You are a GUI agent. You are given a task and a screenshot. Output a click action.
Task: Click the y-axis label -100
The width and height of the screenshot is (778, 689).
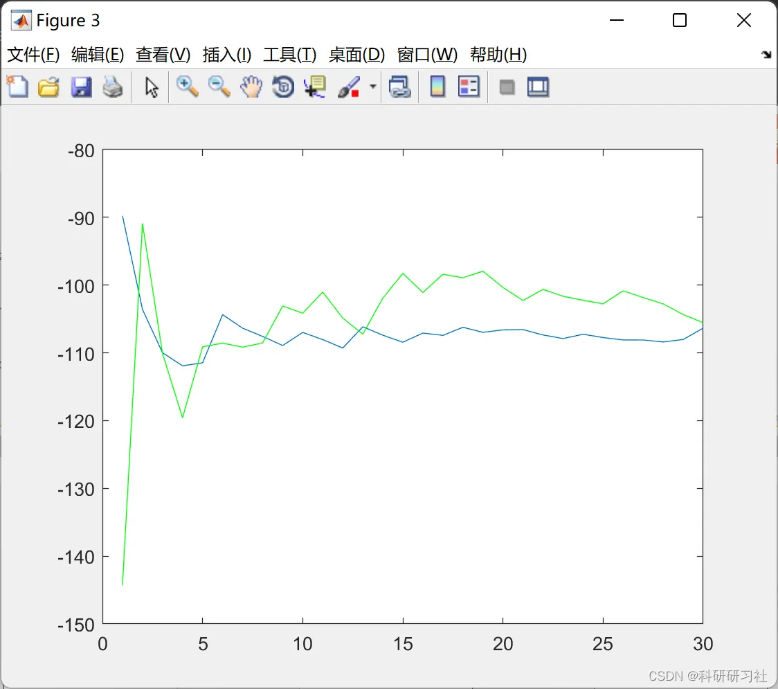coord(76,287)
